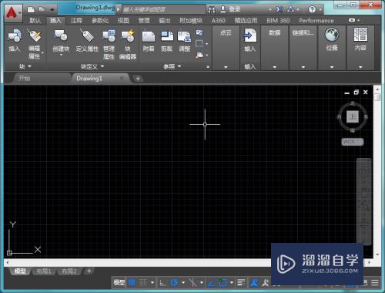This screenshot has width=385, height=293.
Task: Toggle lineweight display status icon
Action: click(x=241, y=283)
